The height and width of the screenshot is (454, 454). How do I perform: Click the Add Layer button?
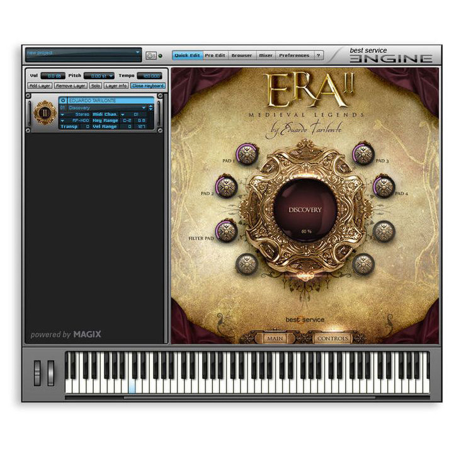click(x=40, y=86)
